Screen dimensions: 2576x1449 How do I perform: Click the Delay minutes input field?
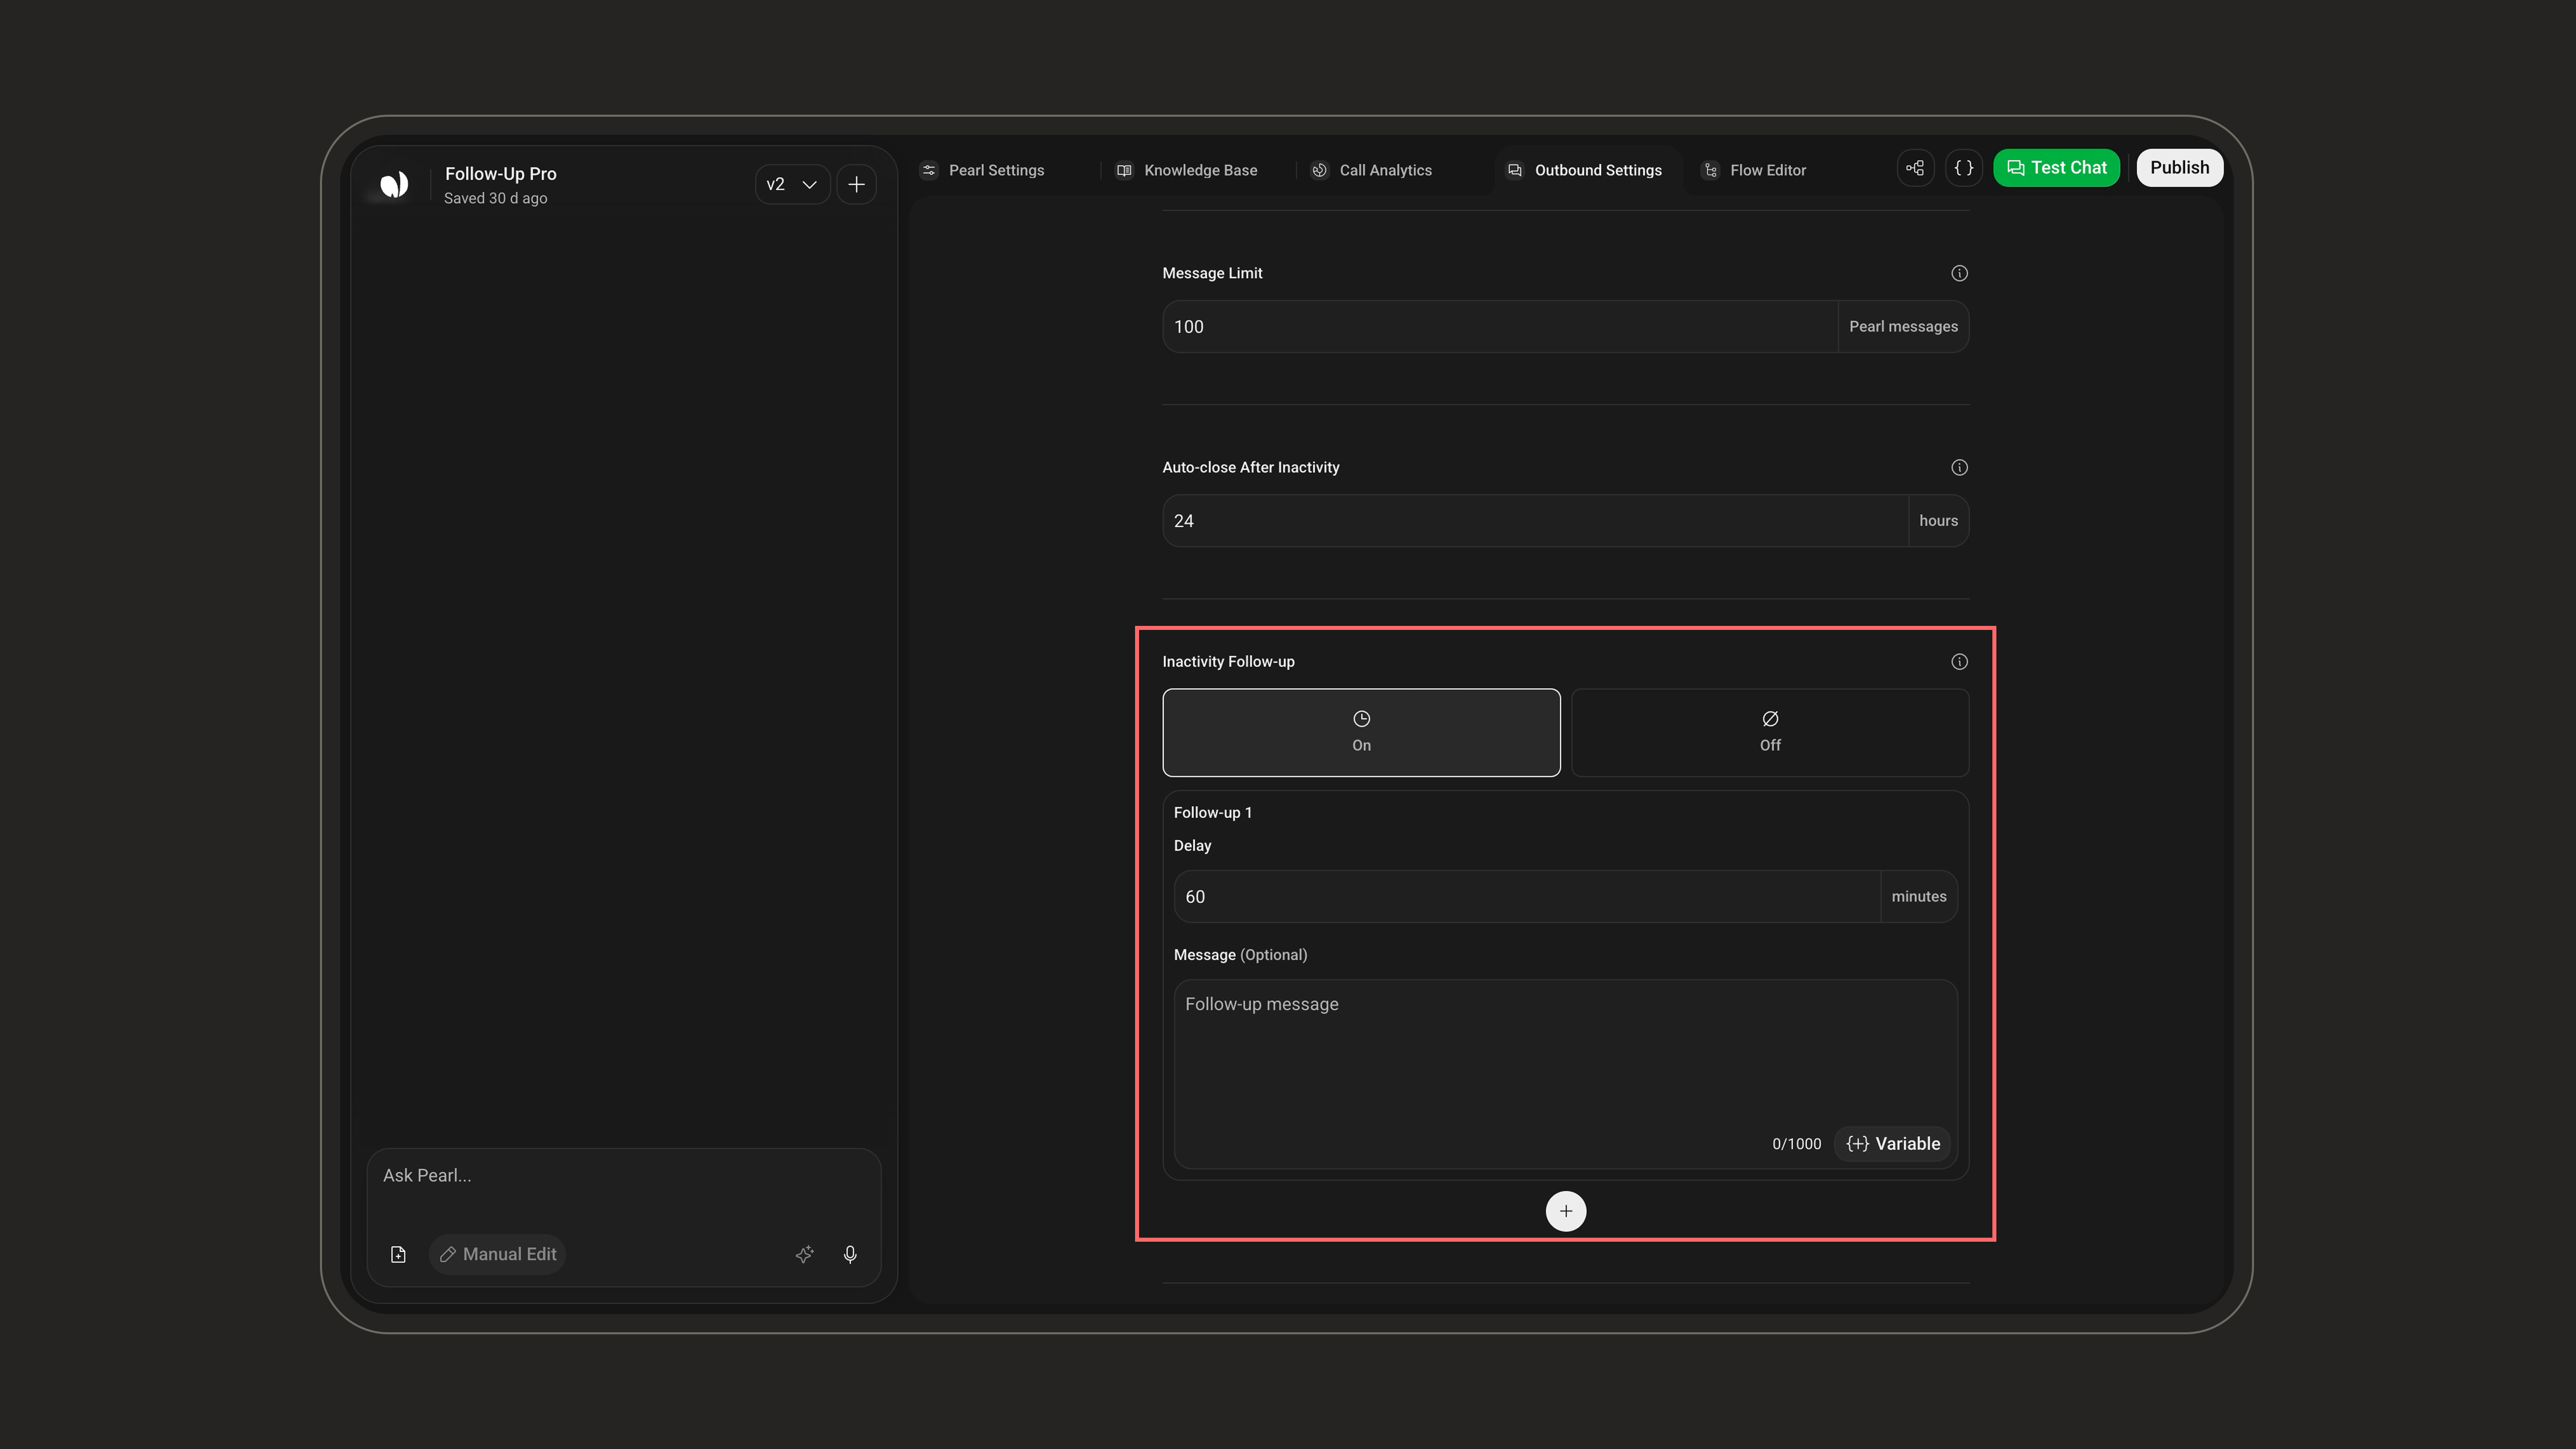1527,897
